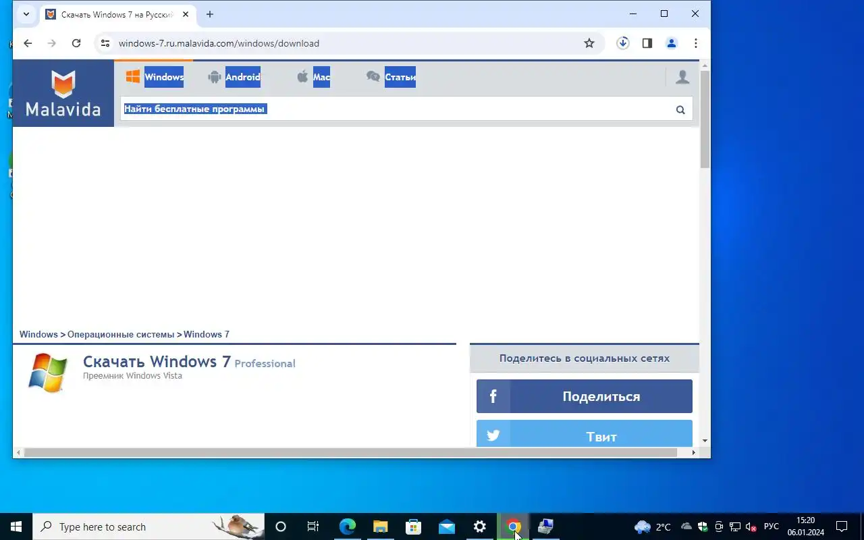Image resolution: width=864 pixels, height=540 pixels.
Task: Click the taskbar search box
Action: (148, 526)
